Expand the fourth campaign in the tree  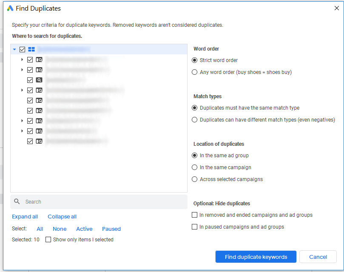22,90
